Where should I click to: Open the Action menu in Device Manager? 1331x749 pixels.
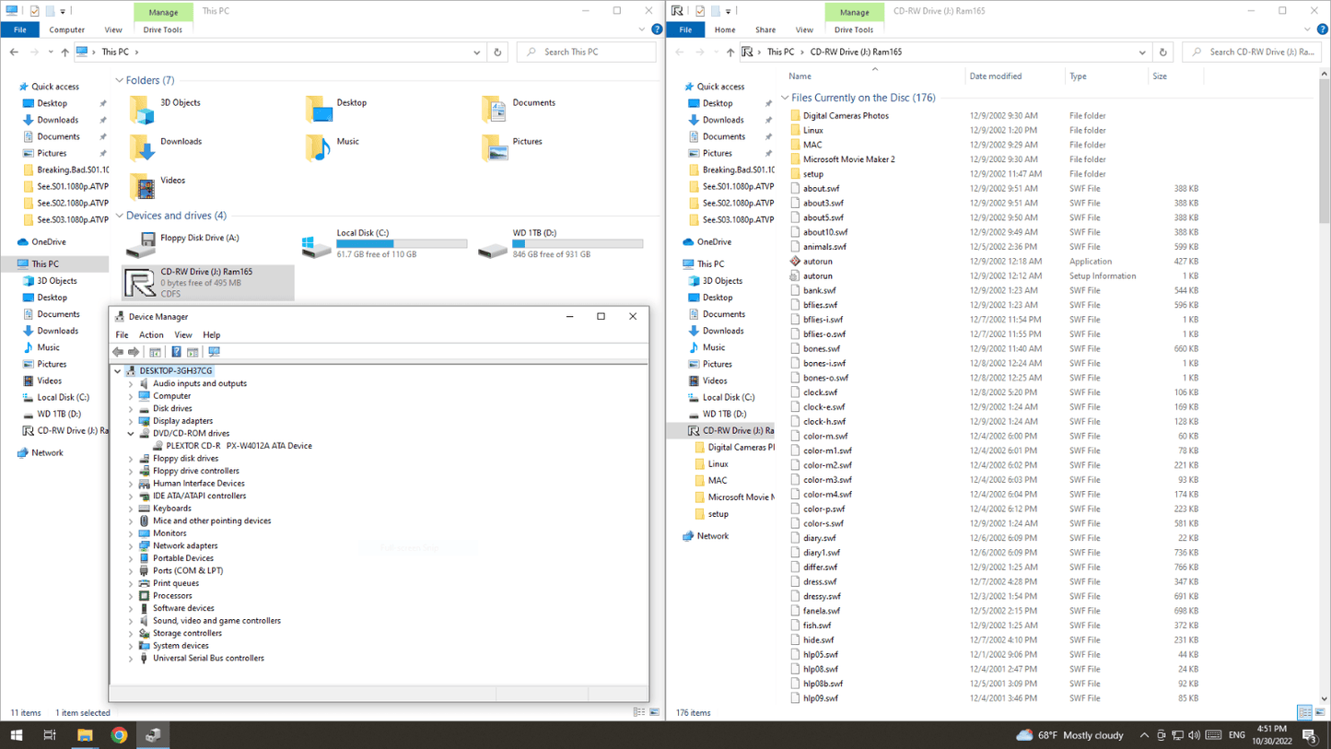[151, 335]
